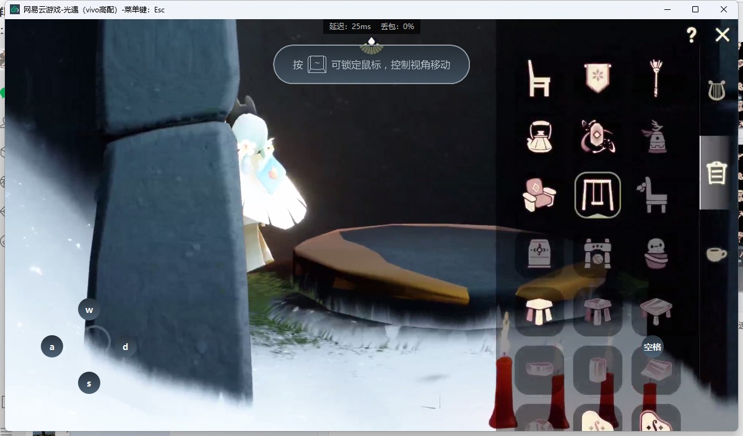Open the clipboard props category tab

pyautogui.click(x=716, y=173)
